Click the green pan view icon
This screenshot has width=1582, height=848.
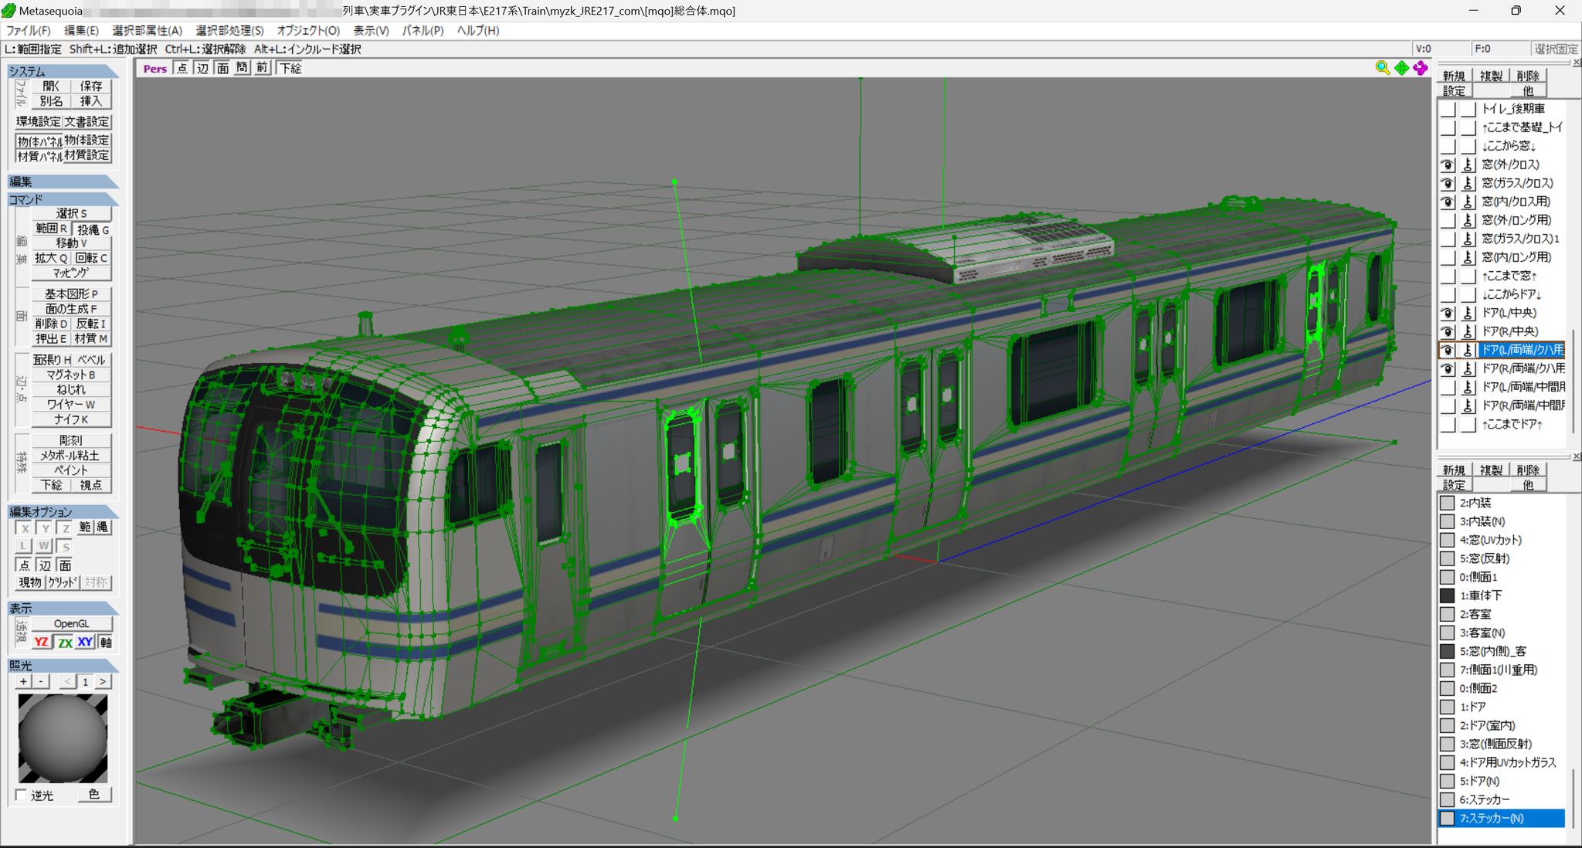pos(1402,68)
